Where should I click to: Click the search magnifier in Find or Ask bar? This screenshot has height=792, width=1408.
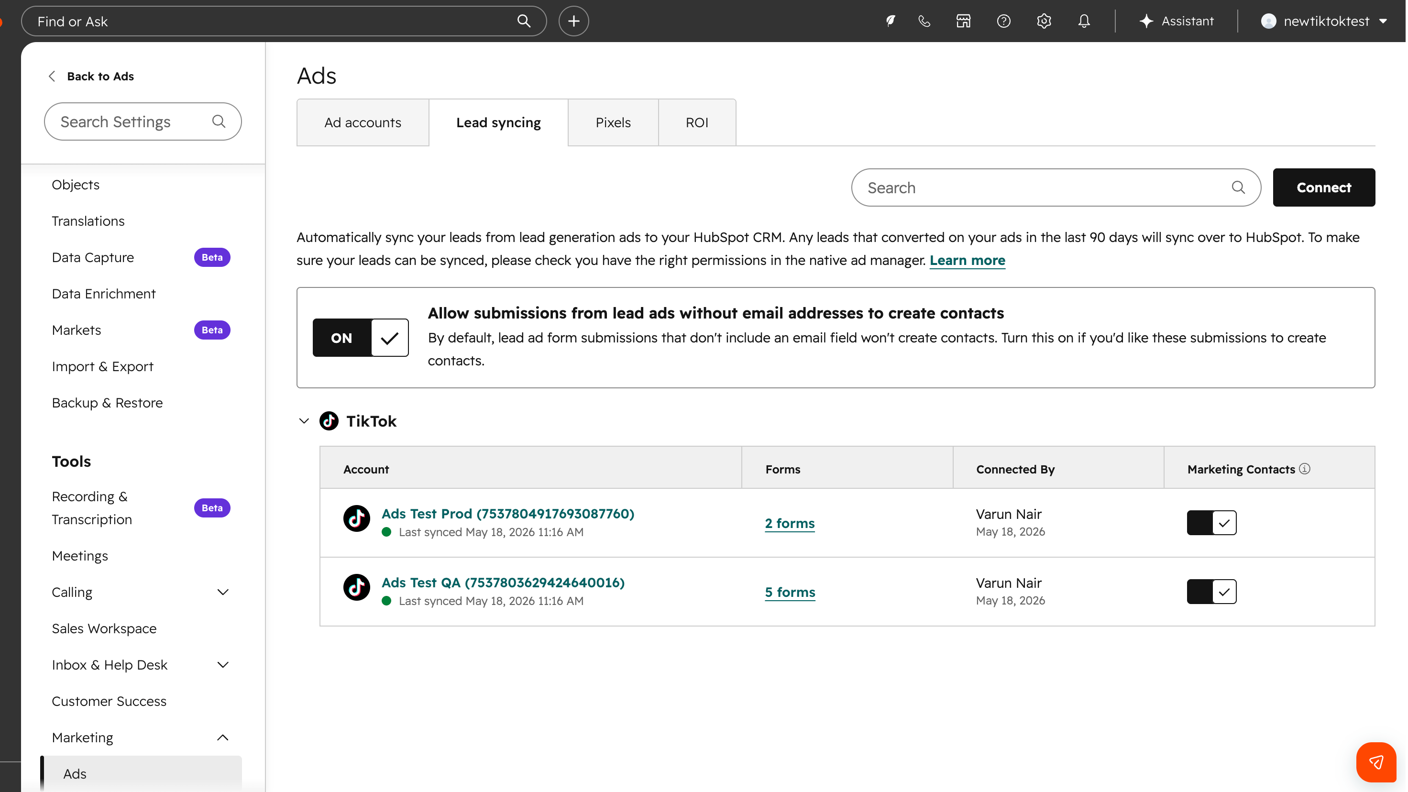(524, 22)
